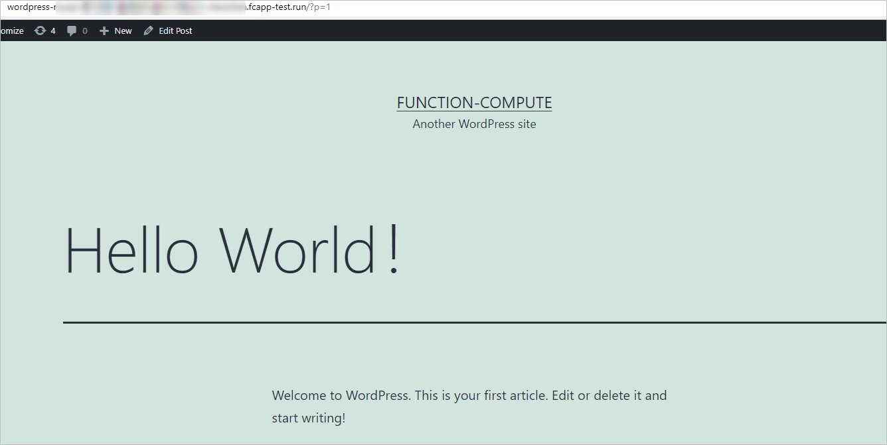Open the Customize admin bar item
The width and height of the screenshot is (887, 445).
pos(12,31)
